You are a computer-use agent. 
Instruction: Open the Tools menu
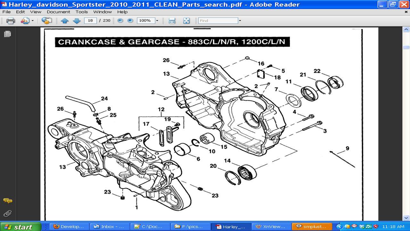tap(82, 12)
